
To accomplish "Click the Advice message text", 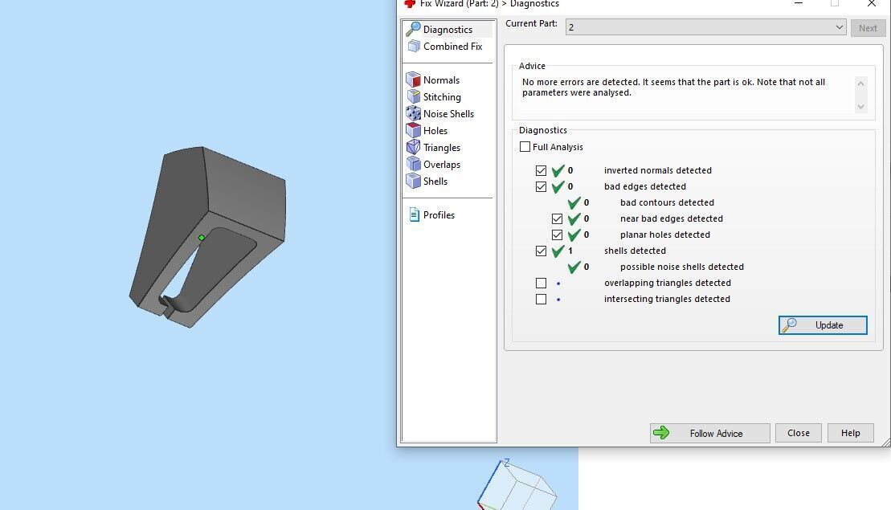I will 673,87.
